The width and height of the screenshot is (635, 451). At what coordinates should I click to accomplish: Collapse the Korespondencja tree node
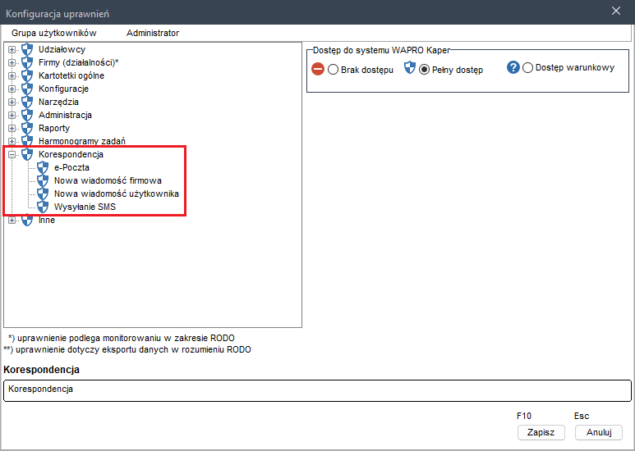coord(12,154)
